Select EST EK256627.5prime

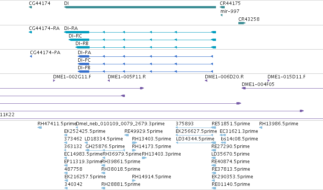[x=196, y=131]
